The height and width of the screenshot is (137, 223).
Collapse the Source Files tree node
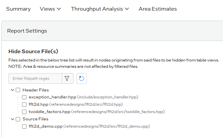point(12,119)
